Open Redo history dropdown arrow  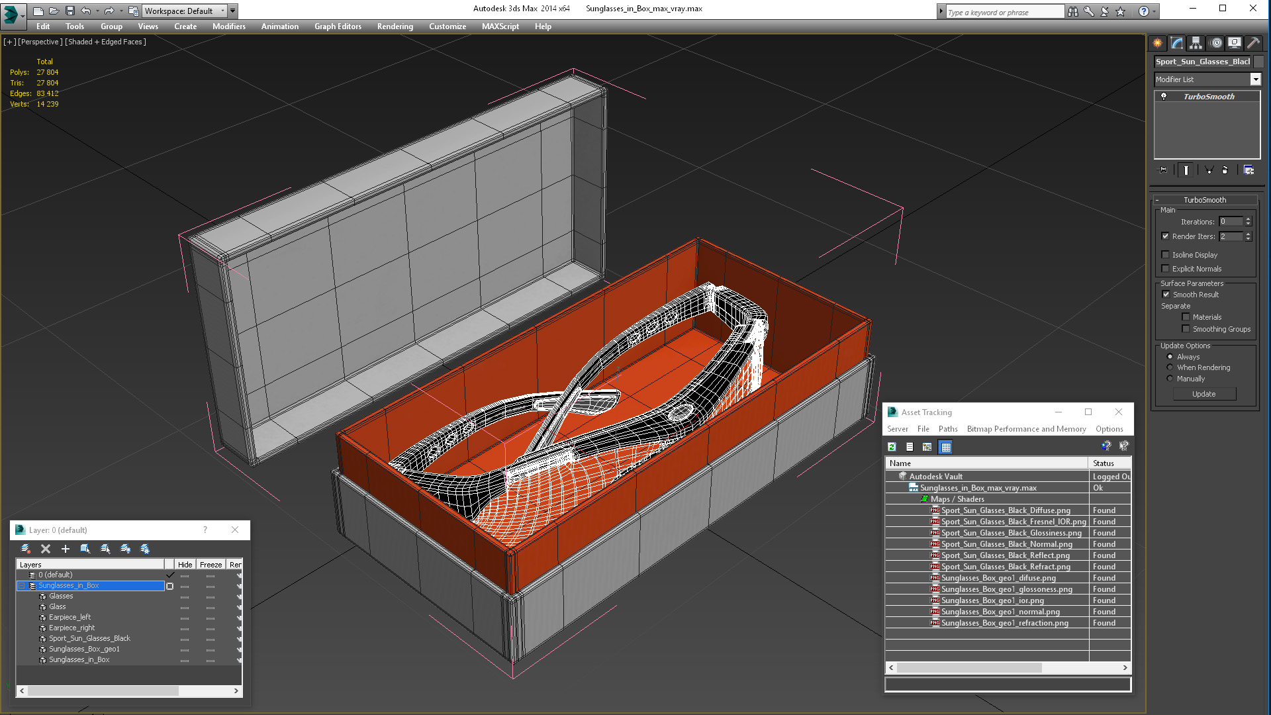pyautogui.click(x=121, y=11)
